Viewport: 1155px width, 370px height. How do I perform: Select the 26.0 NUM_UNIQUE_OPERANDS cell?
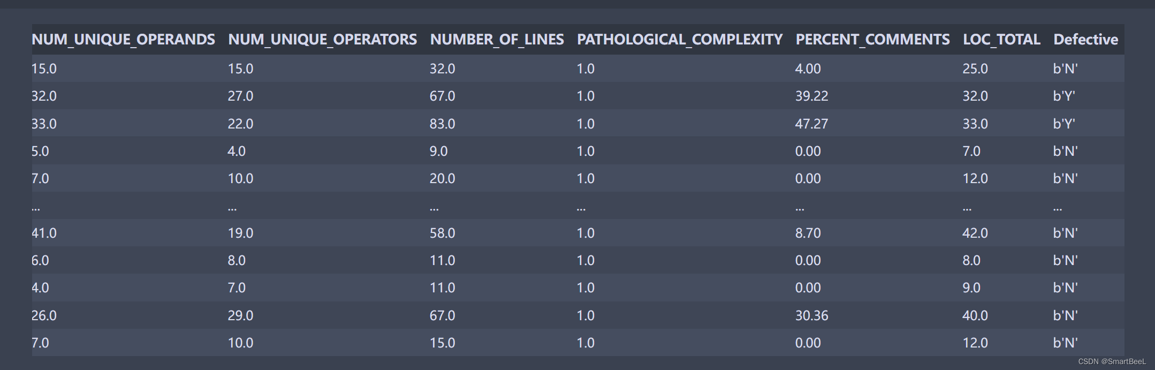[x=44, y=315]
